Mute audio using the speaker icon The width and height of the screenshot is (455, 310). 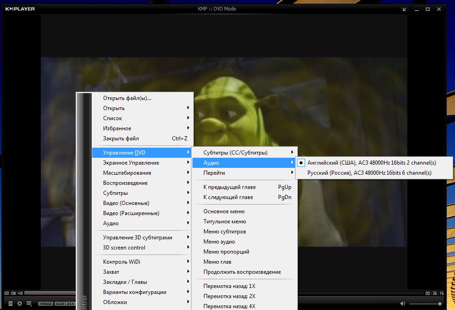[402, 304]
